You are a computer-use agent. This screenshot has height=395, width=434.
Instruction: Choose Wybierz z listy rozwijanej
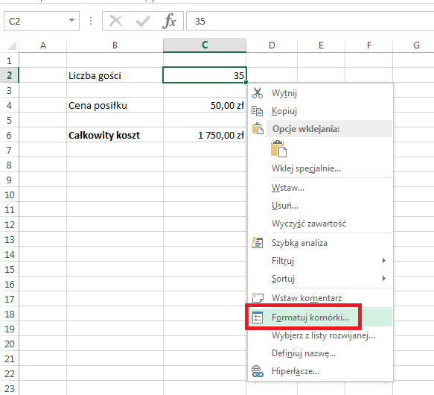(x=323, y=335)
